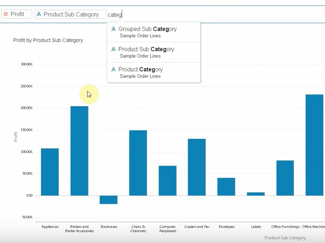The height and width of the screenshot is (243, 325).
Task: Select the Office Machines bar
Action: (314, 145)
